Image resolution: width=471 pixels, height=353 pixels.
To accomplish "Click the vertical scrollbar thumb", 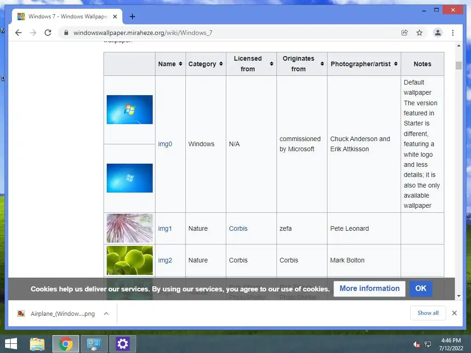I will pyautogui.click(x=459, y=65).
